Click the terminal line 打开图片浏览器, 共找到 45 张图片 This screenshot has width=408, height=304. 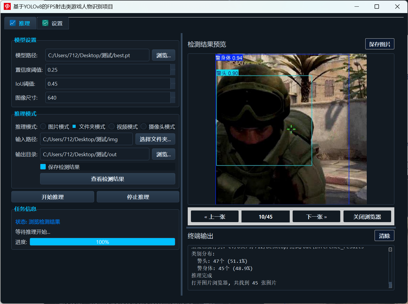[x=234, y=283]
